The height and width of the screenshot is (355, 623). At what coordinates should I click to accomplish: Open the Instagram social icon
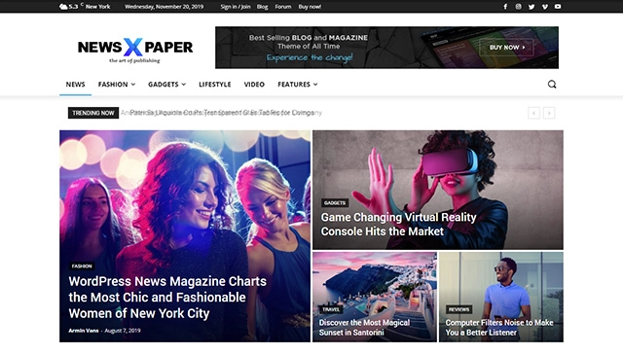pos(519,7)
